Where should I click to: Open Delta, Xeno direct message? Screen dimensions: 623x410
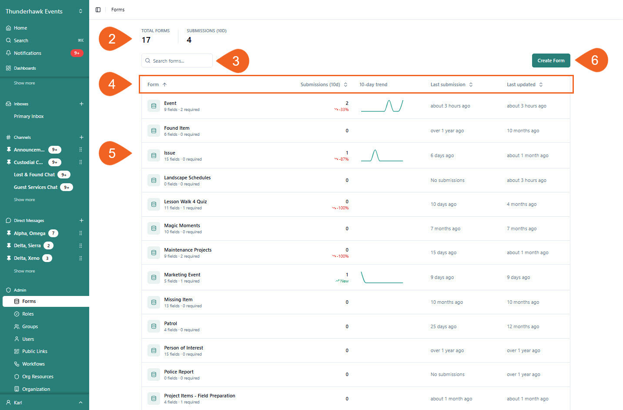tap(27, 259)
